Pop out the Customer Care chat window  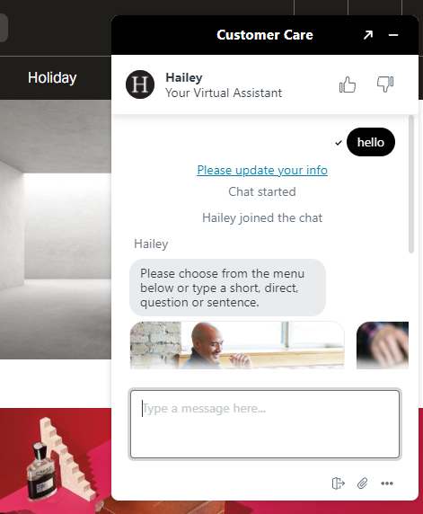coord(368,35)
